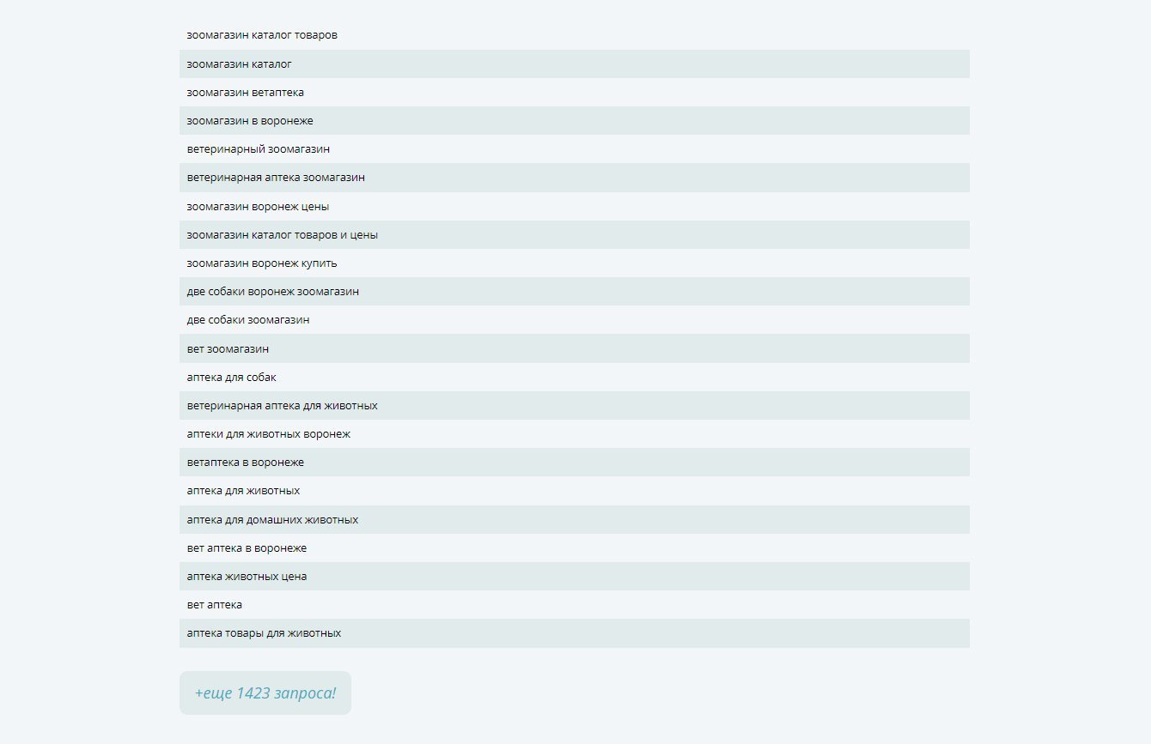
Task: Select the 'вет аптека' row
Action: 575,604
